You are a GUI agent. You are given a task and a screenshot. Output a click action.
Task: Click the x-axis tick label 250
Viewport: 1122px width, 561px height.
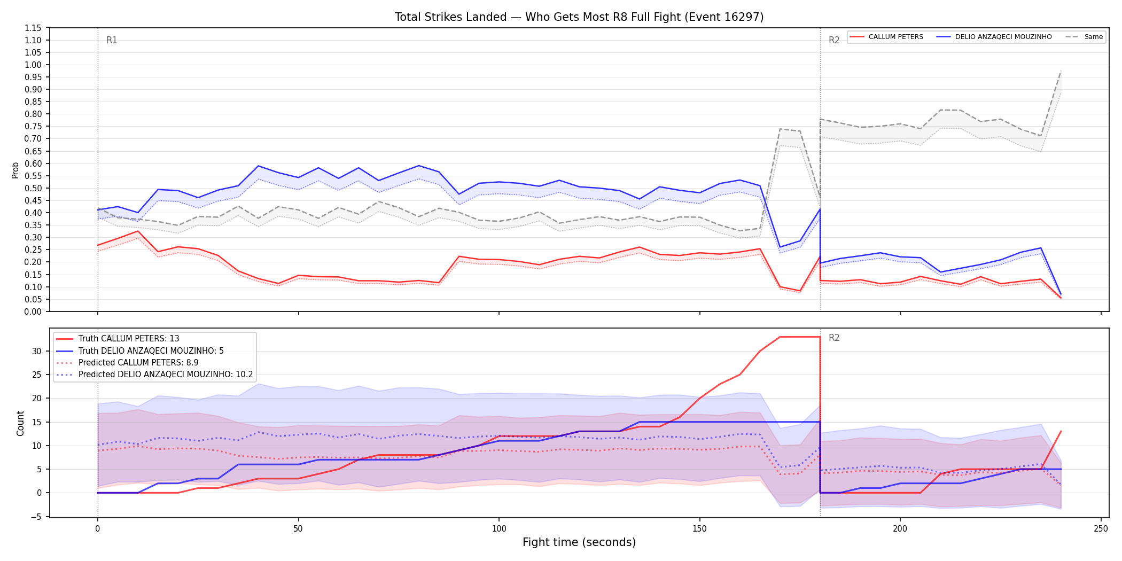coord(1101,529)
